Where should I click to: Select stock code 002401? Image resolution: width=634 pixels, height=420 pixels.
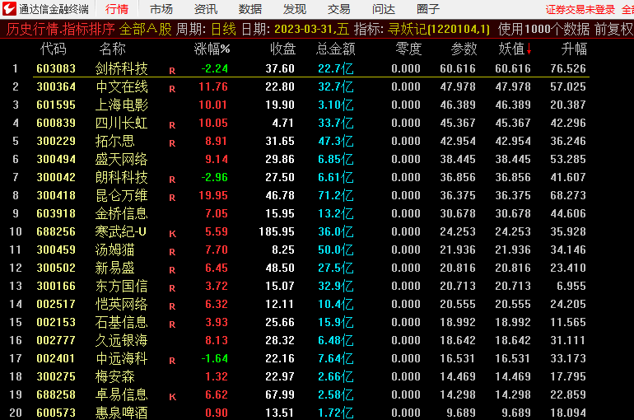click(56, 358)
